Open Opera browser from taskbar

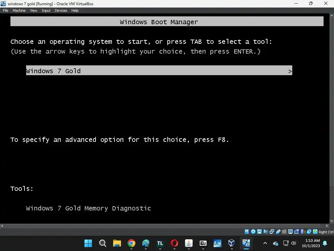pos(175,243)
